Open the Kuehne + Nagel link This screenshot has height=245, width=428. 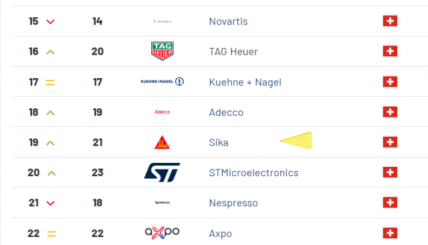point(245,82)
